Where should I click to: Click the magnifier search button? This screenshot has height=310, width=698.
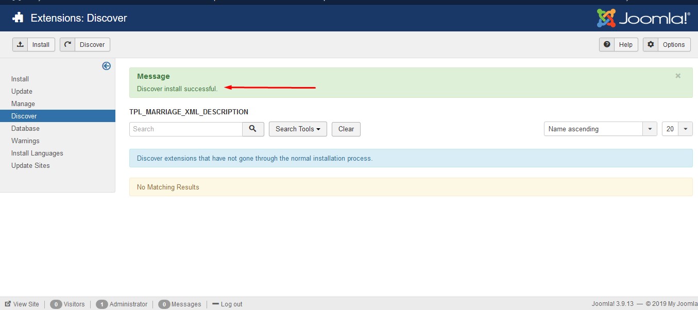[253, 129]
